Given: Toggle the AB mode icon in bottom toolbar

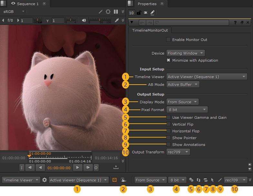Looking at the screenshot, I should 123,180.
